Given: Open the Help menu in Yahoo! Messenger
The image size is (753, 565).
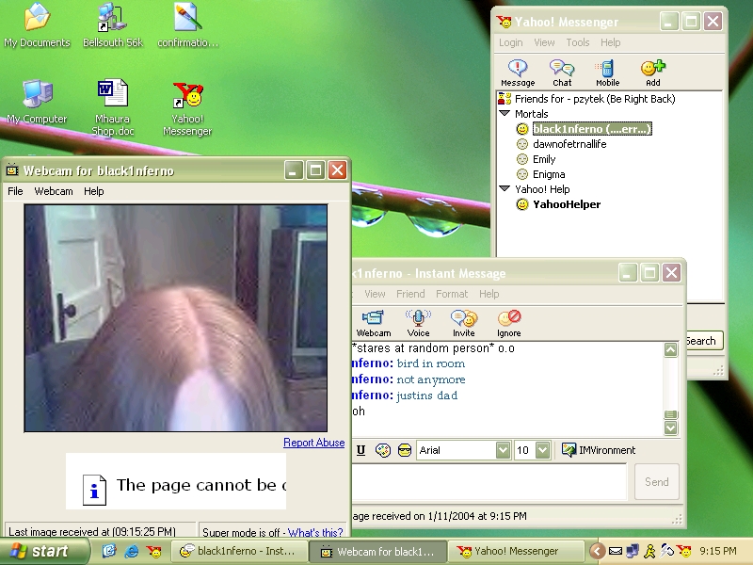Looking at the screenshot, I should click(610, 42).
